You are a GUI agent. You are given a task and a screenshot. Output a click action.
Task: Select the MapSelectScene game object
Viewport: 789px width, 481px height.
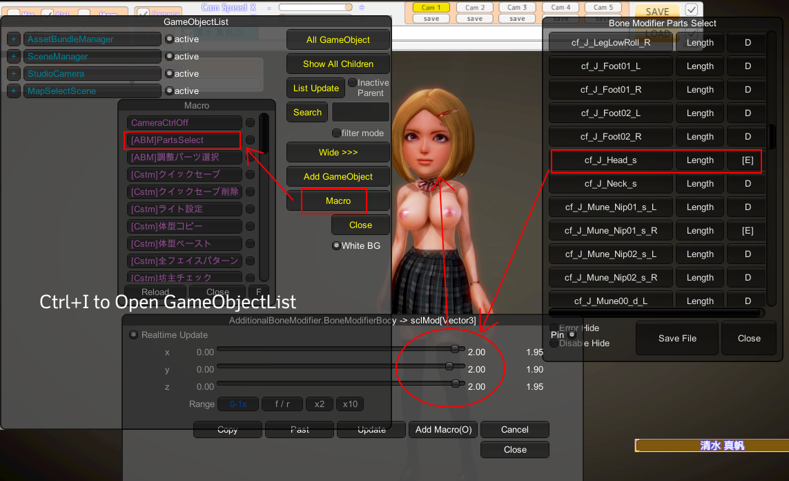[x=92, y=91]
